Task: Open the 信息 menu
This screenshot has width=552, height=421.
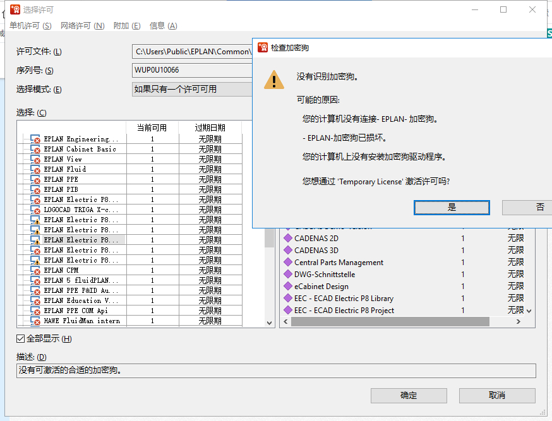Action: pyautogui.click(x=164, y=26)
